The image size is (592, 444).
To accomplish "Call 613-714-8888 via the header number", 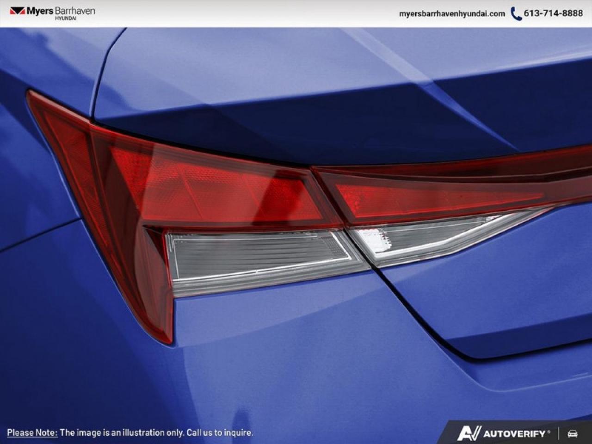I will point(554,13).
